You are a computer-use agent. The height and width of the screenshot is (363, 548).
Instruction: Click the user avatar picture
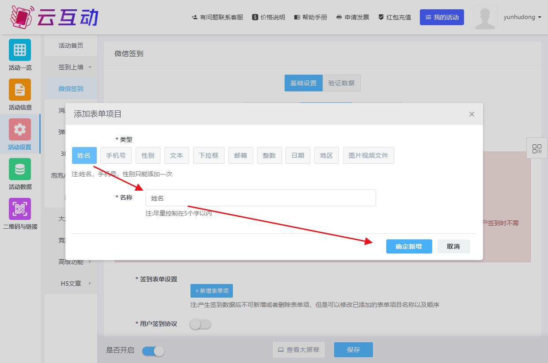485,17
